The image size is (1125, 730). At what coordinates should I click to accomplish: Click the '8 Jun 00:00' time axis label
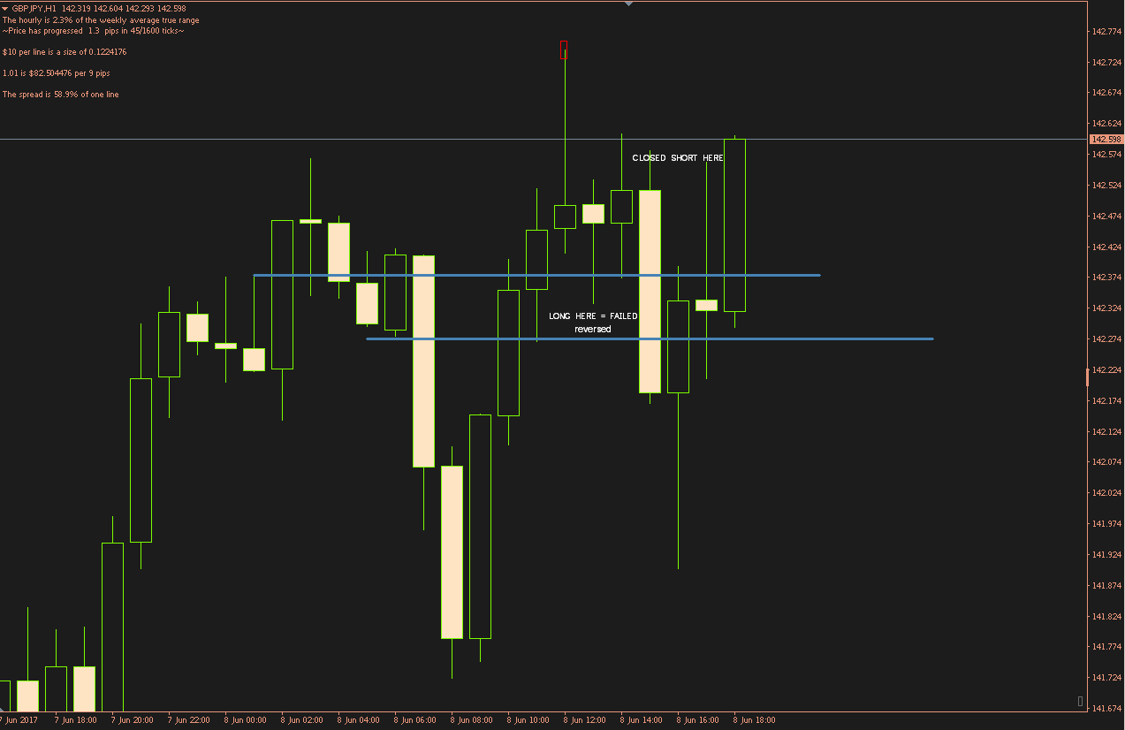point(246,720)
